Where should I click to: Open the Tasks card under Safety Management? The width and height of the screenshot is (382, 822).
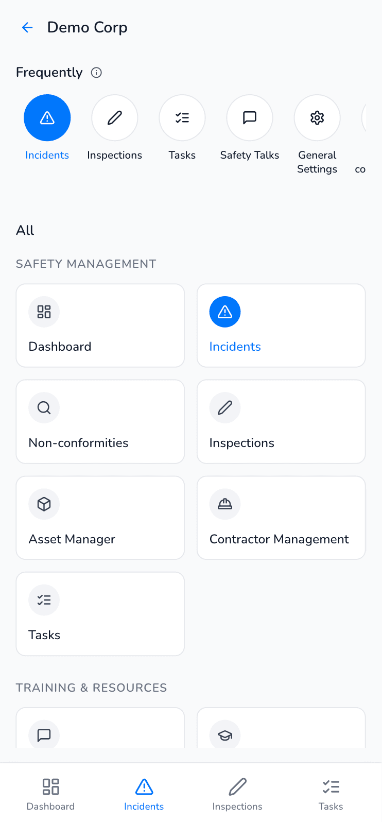(x=100, y=613)
